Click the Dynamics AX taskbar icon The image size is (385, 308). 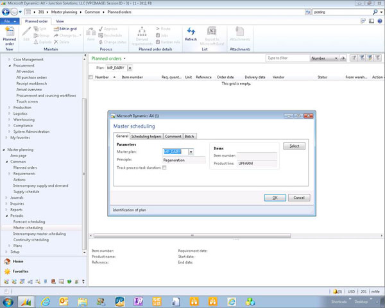26,302
